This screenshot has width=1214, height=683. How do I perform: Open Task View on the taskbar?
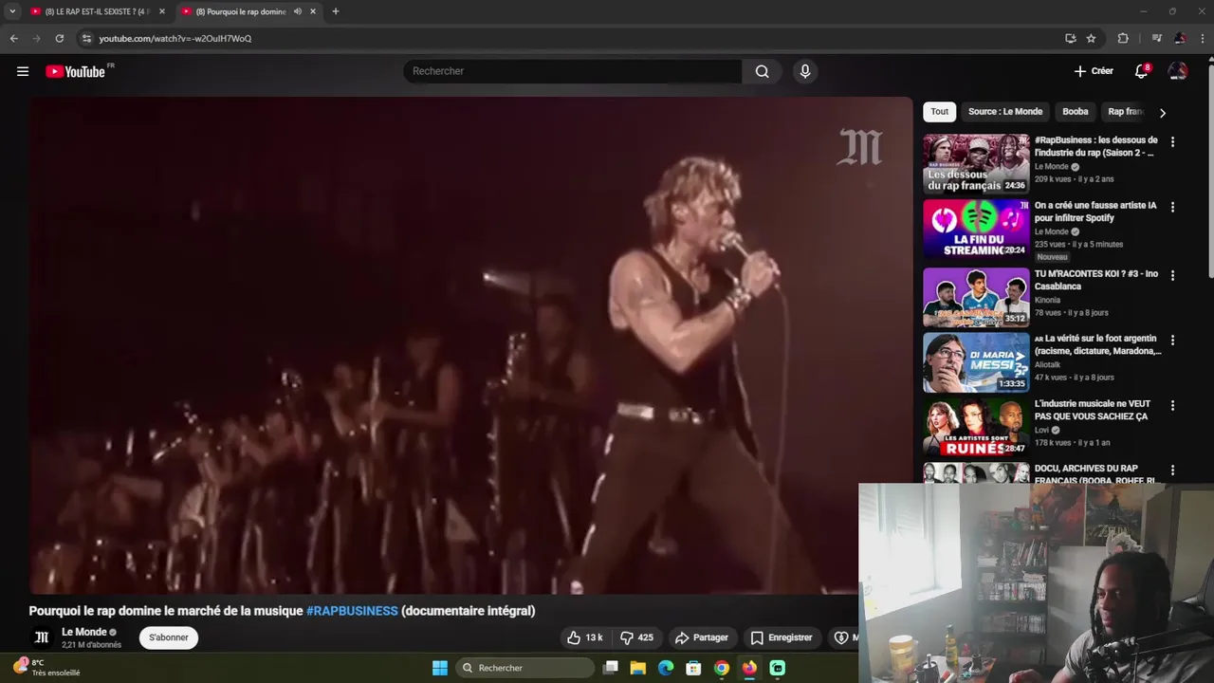tap(611, 668)
